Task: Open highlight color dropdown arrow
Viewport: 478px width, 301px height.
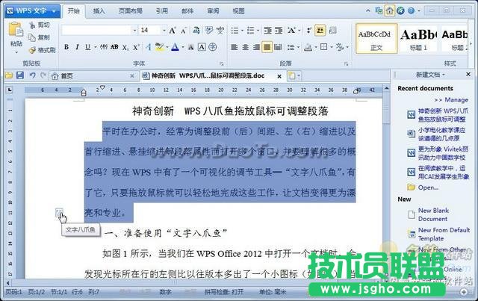Action: coord(167,47)
